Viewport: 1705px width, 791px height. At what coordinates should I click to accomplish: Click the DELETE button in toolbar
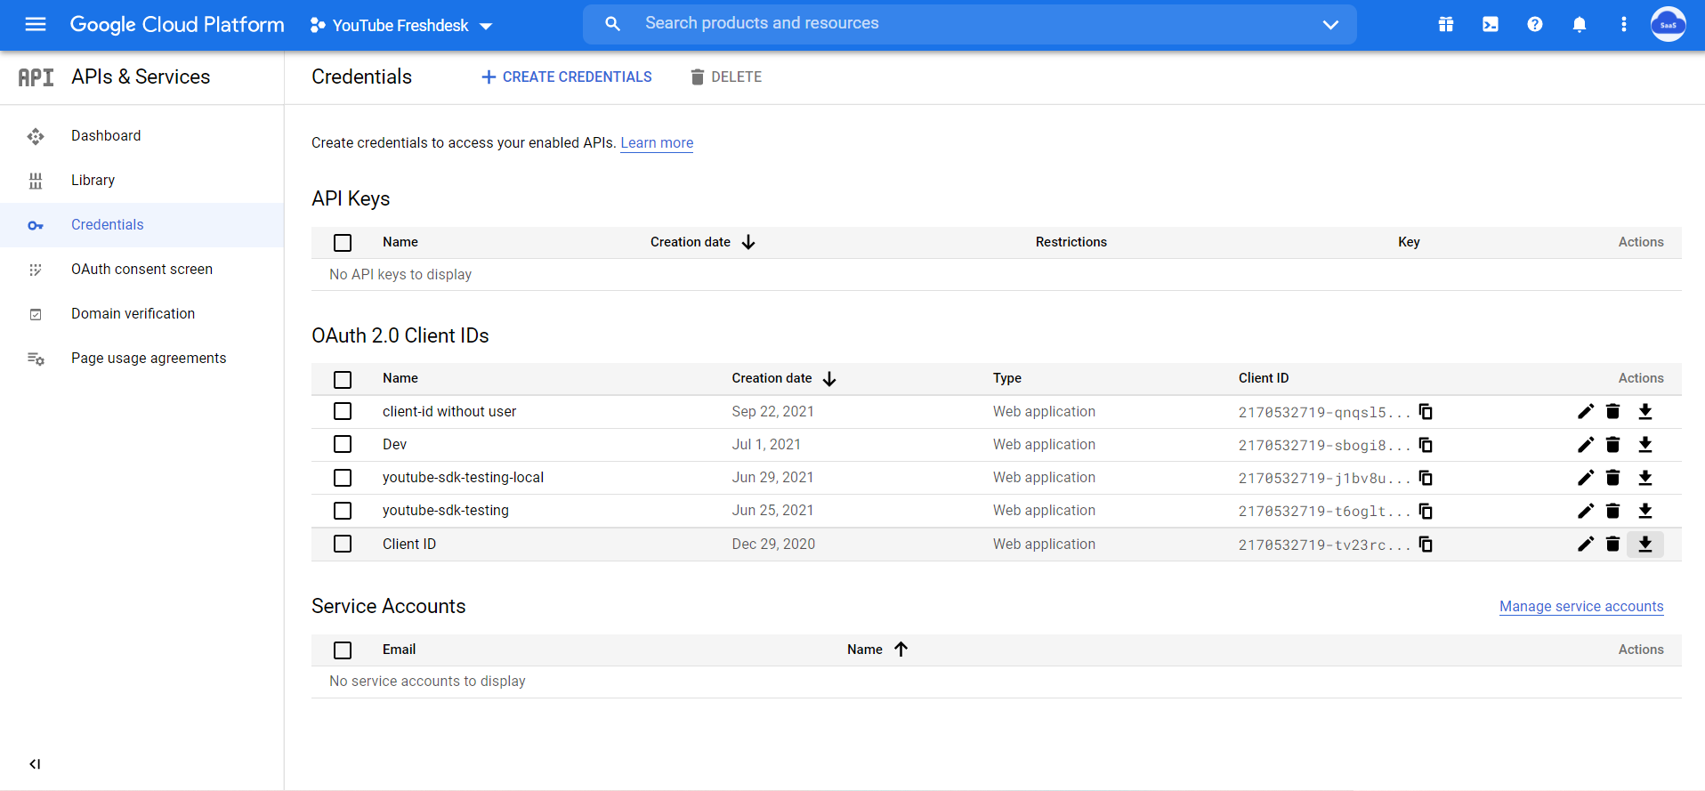tap(726, 77)
